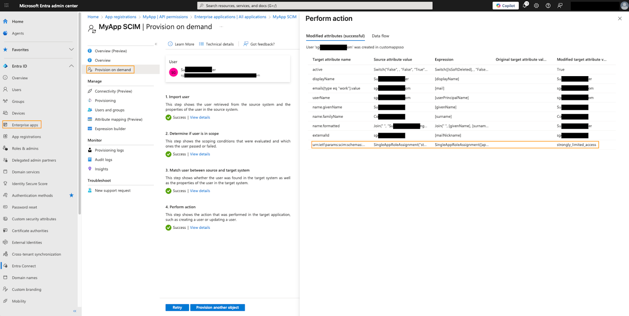Switch to the Data flow tab

(381, 36)
